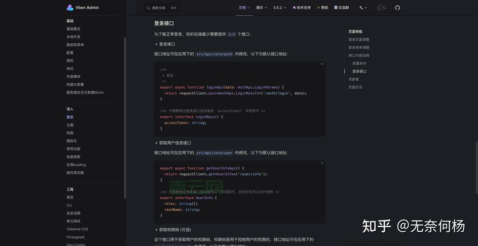Expand the 演示 navigation dropdown
The image size is (478, 246).
click(261, 7)
